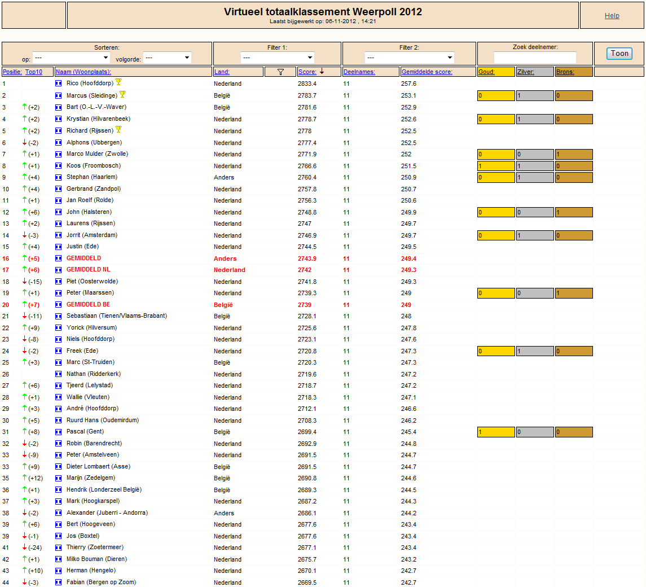
Task: Click the name 'Ruurd Hans (Oudemirdum)'
Action: (103, 420)
